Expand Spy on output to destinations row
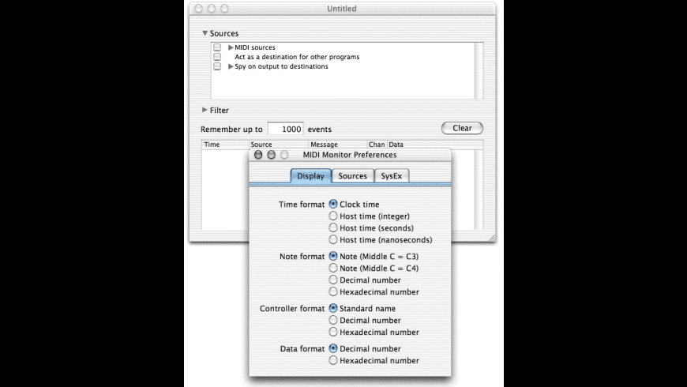 tap(231, 66)
